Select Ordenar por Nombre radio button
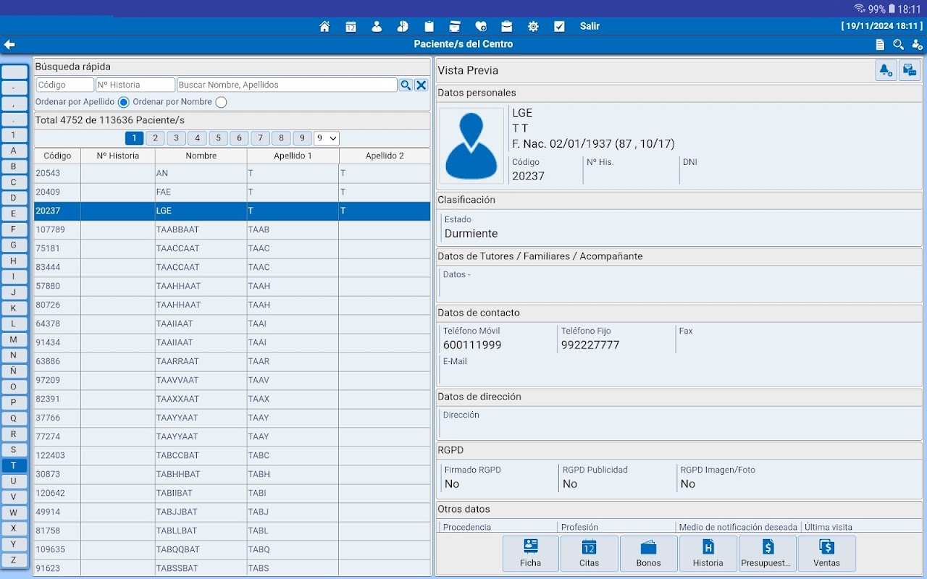 point(221,102)
